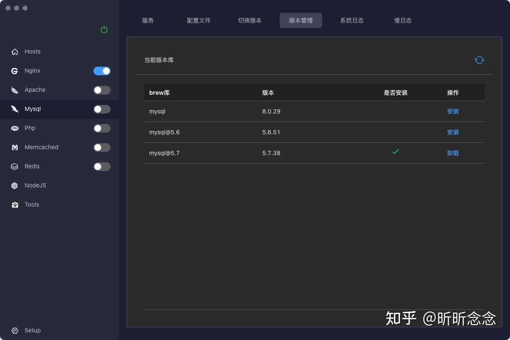
Task: Click the Redis icon in the sidebar
Action: (14, 166)
